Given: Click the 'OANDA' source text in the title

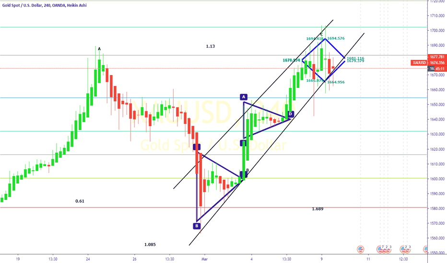Looking at the screenshot, I should pyautogui.click(x=58, y=5).
